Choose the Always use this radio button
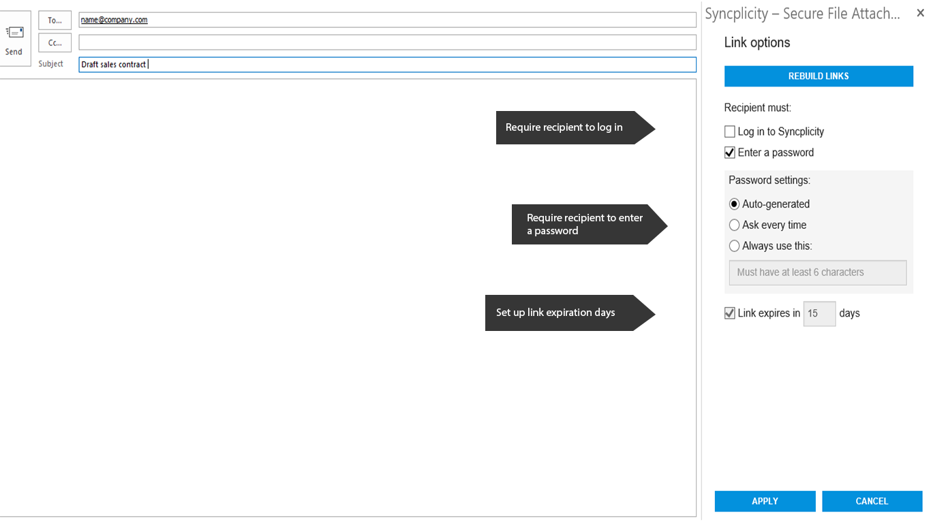 point(734,246)
